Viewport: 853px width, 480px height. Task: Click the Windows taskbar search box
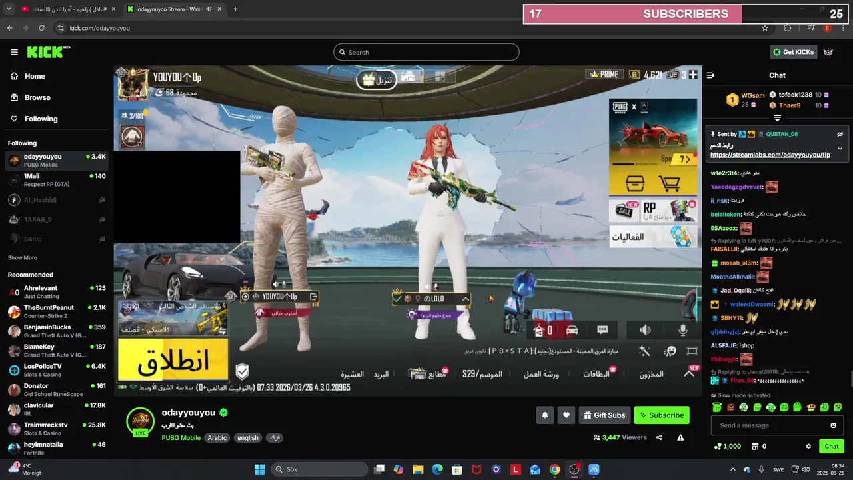coord(318,469)
